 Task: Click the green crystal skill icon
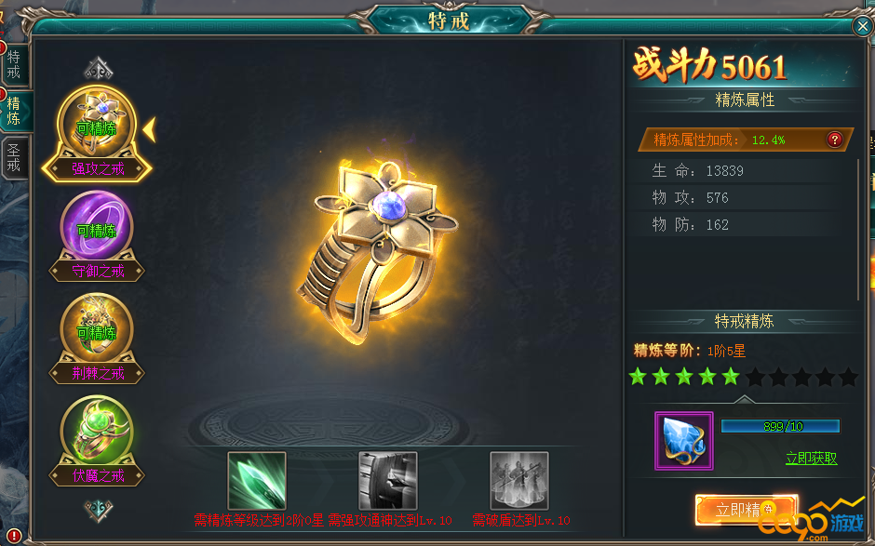[257, 481]
